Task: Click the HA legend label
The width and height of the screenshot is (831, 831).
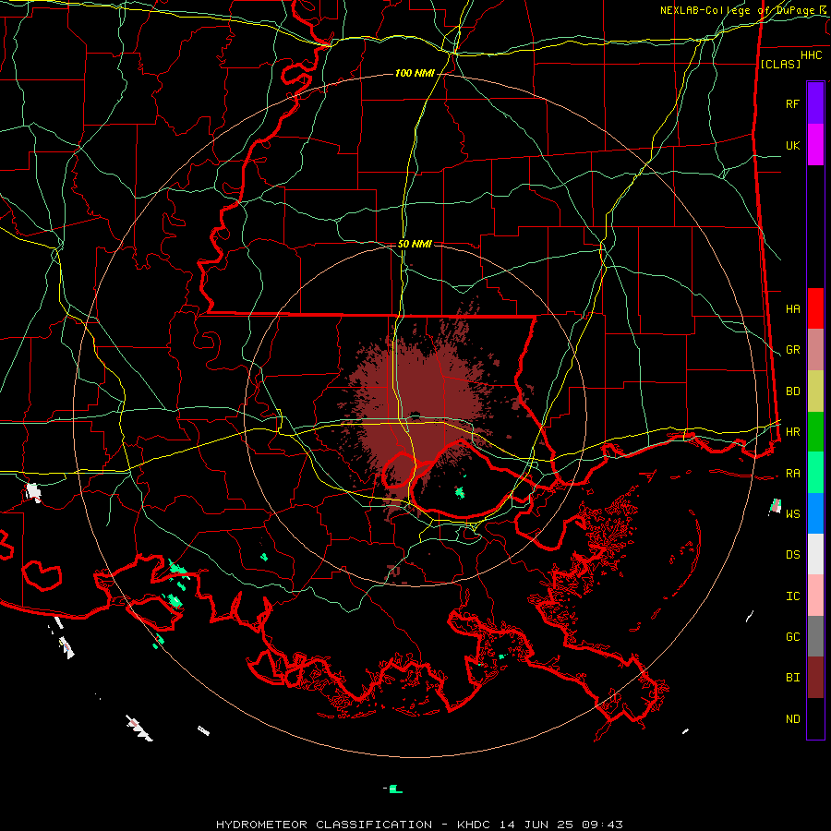Action: coord(792,308)
